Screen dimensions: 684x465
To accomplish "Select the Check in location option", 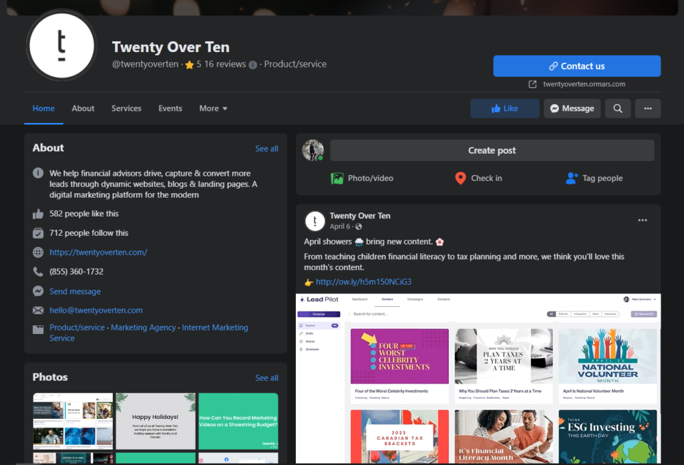I will coord(478,178).
